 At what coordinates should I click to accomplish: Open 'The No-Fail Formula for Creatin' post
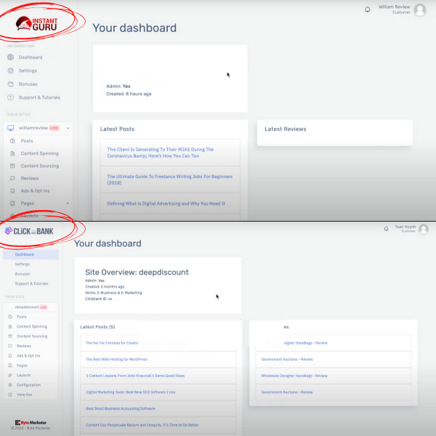112,343
